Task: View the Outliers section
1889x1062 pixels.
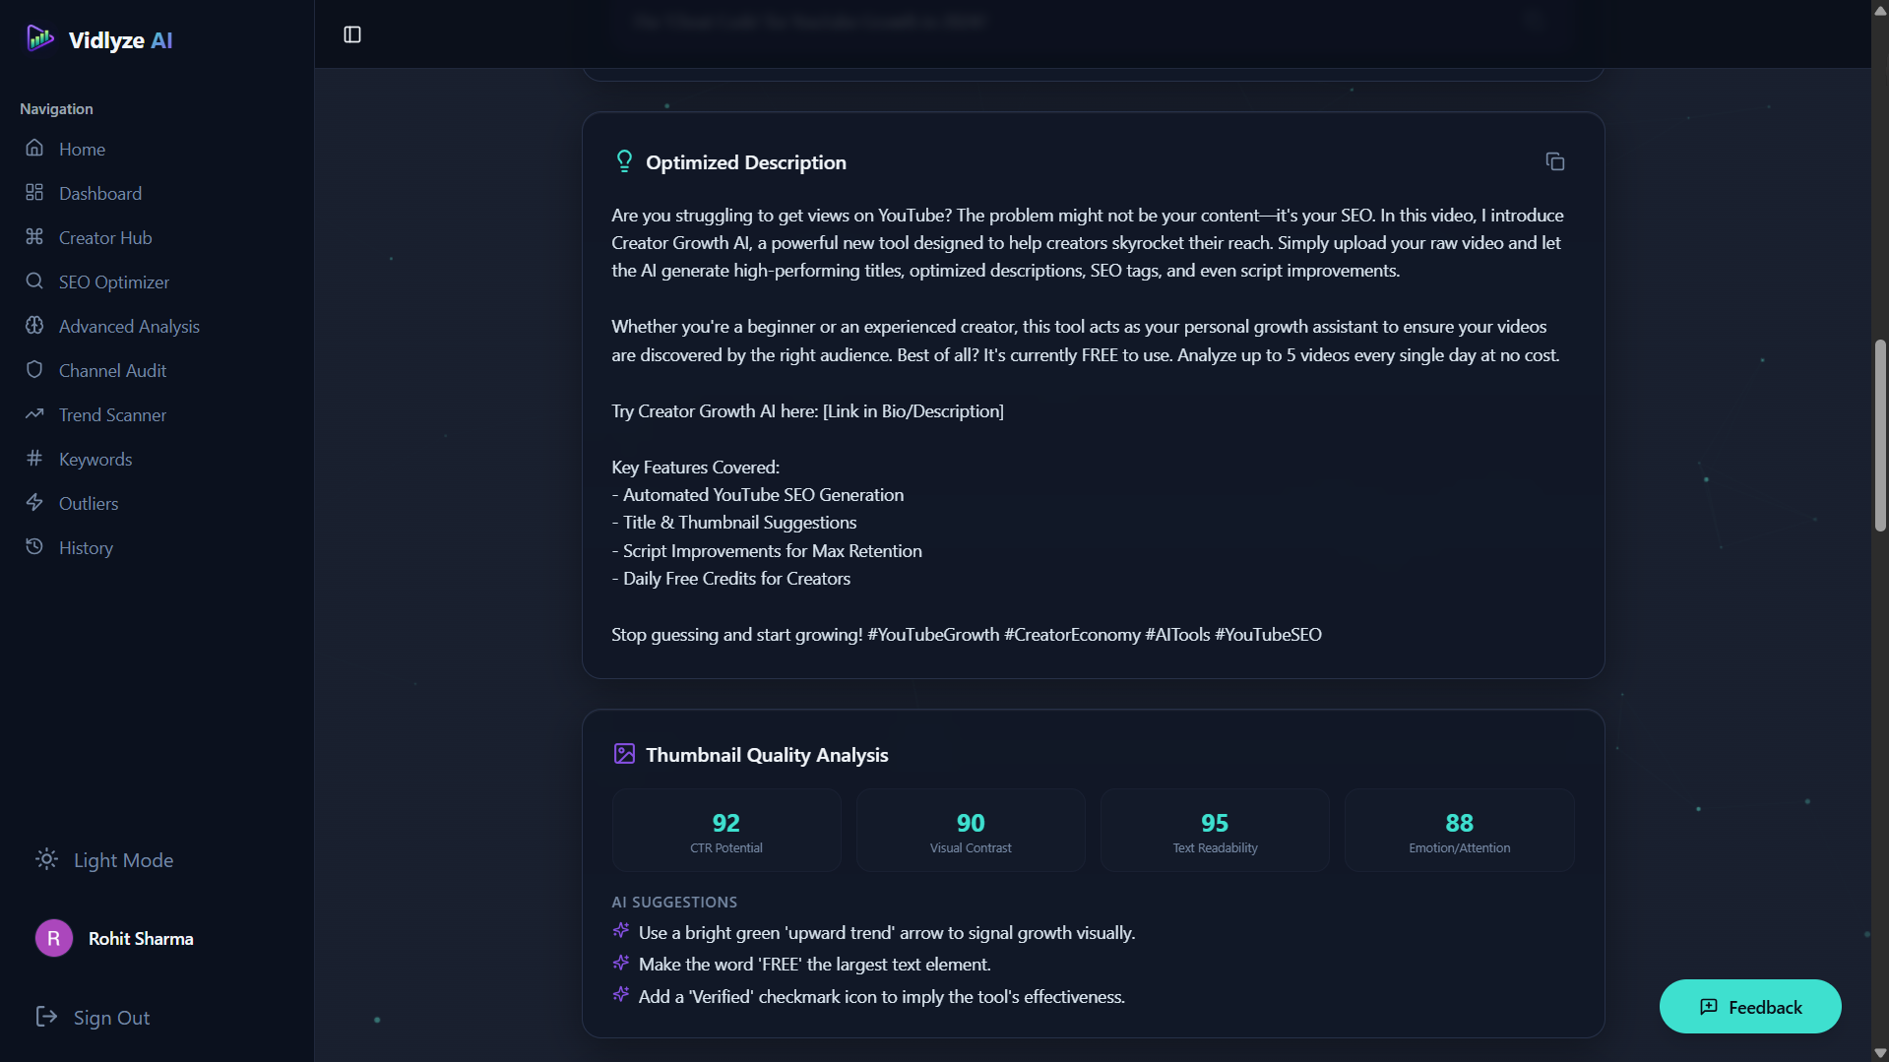Action: (x=88, y=503)
